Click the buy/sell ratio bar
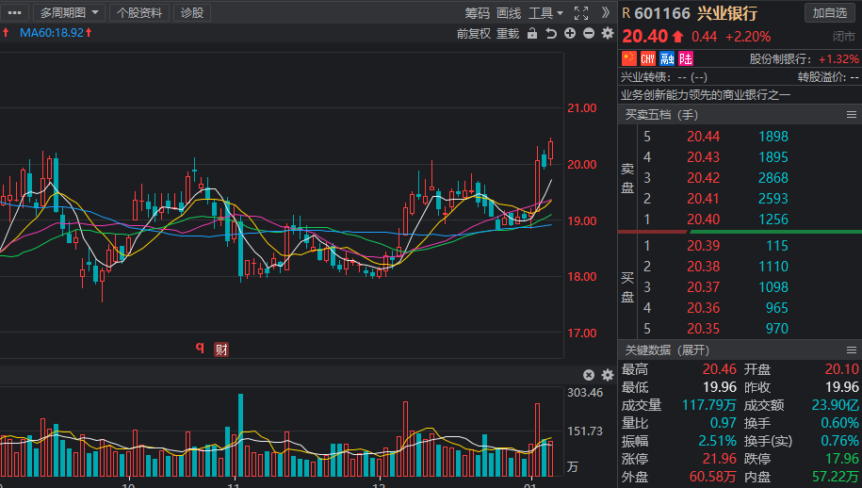The height and width of the screenshot is (488, 862). [x=740, y=232]
